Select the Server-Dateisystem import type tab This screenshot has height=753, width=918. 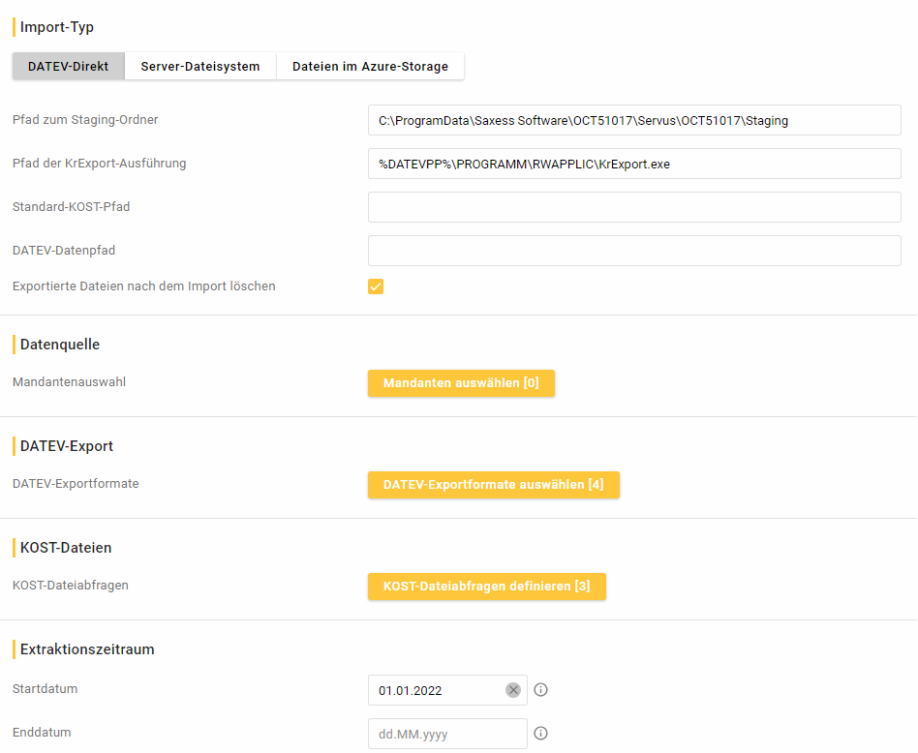pos(200,67)
